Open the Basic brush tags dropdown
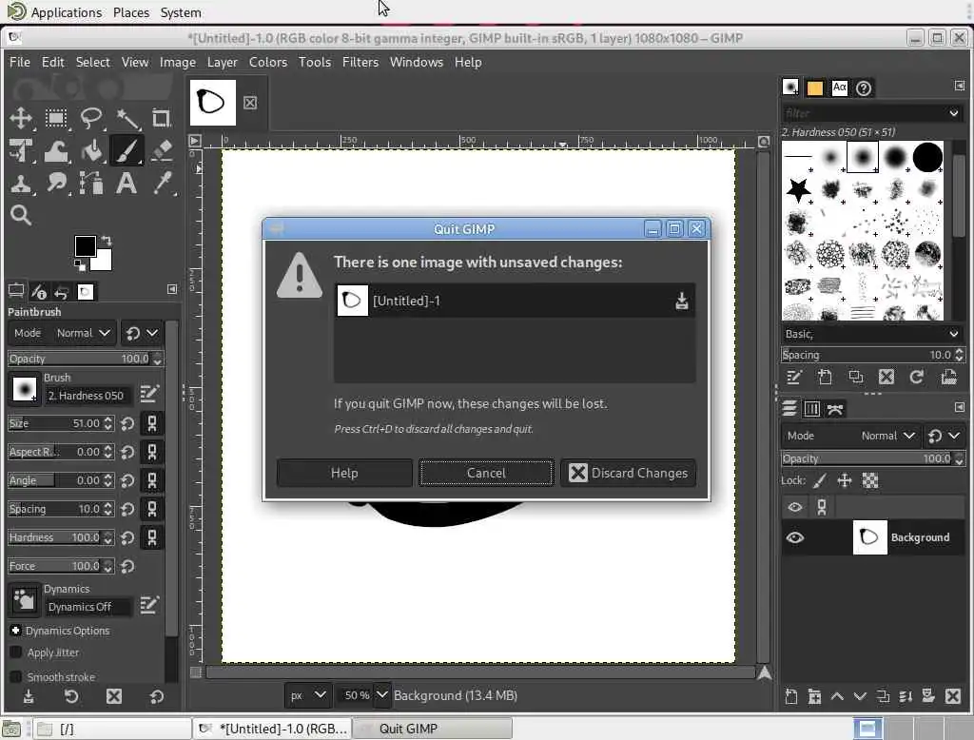 pyautogui.click(x=953, y=334)
